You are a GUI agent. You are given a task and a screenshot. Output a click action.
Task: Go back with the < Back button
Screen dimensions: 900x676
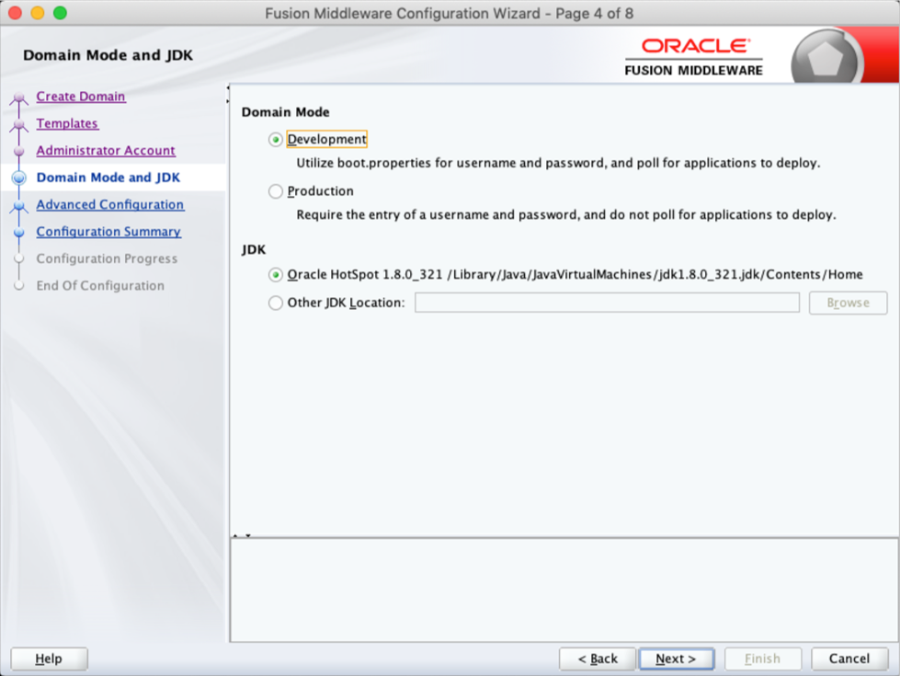pos(598,659)
